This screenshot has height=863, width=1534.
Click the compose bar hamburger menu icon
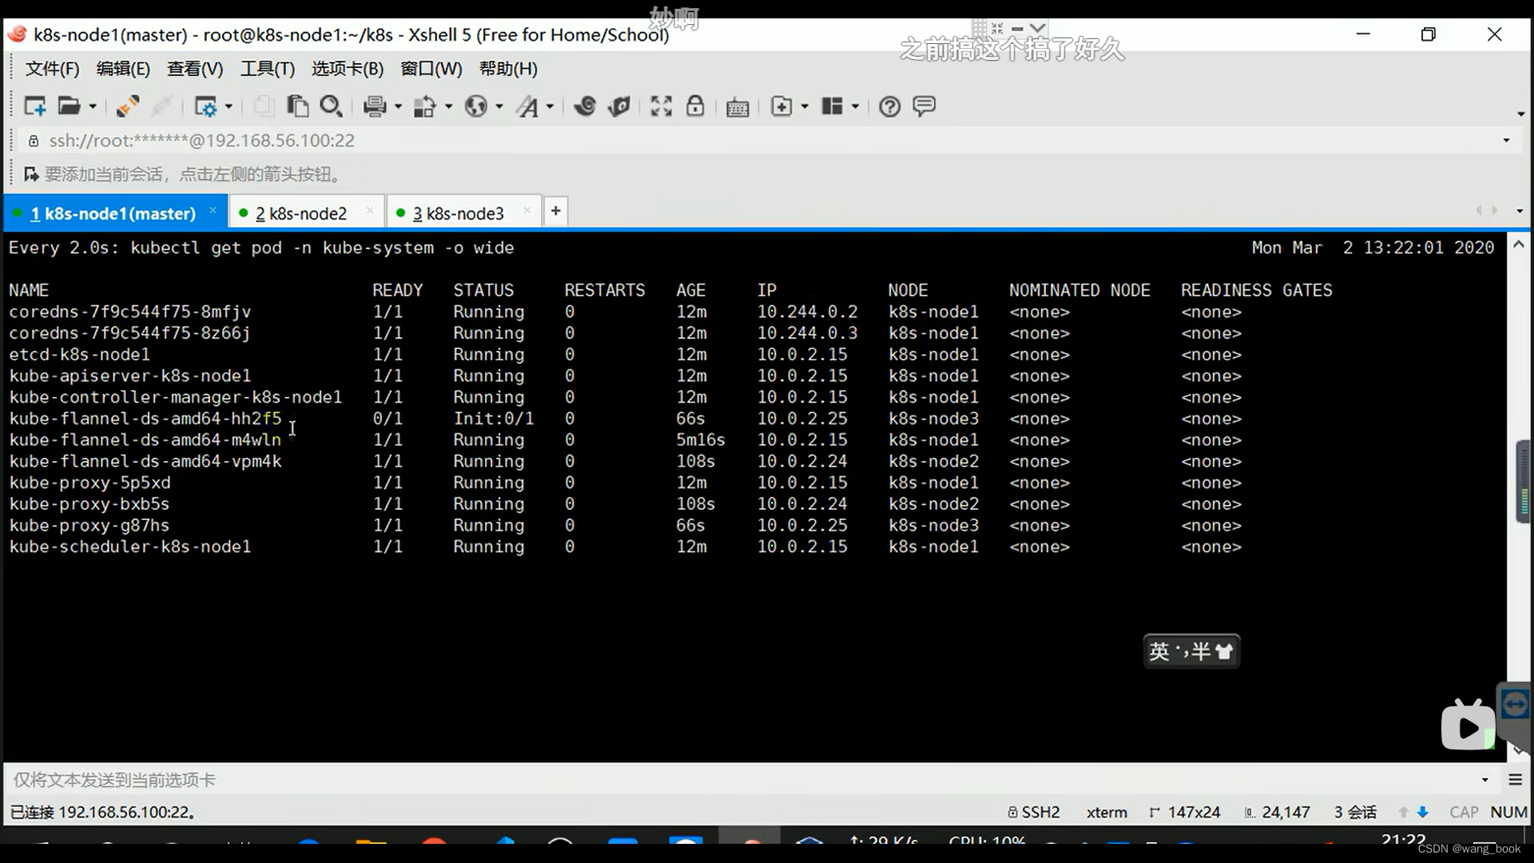click(1516, 779)
